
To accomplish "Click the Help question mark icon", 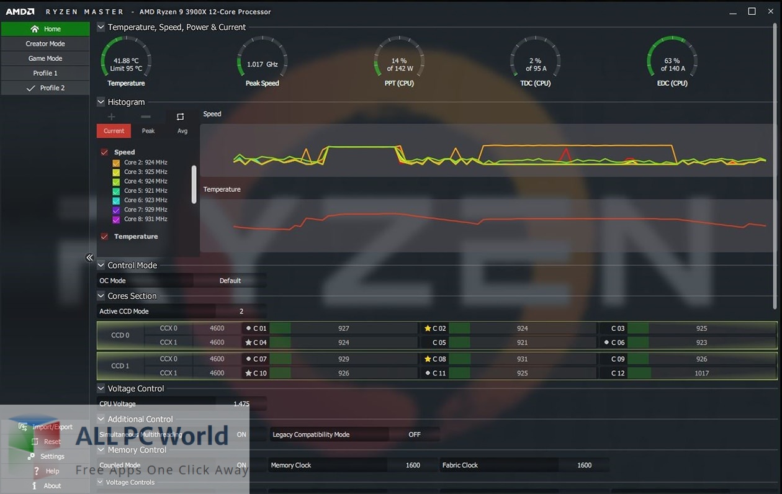I will coord(36,471).
